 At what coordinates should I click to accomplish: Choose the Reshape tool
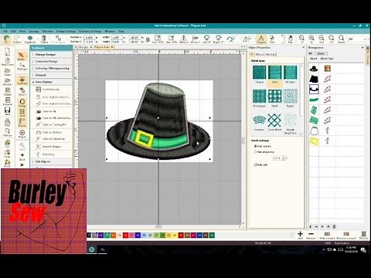(x=22, y=66)
